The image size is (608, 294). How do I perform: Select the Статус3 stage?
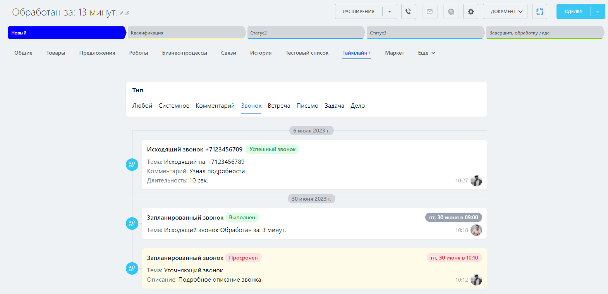[x=426, y=33]
